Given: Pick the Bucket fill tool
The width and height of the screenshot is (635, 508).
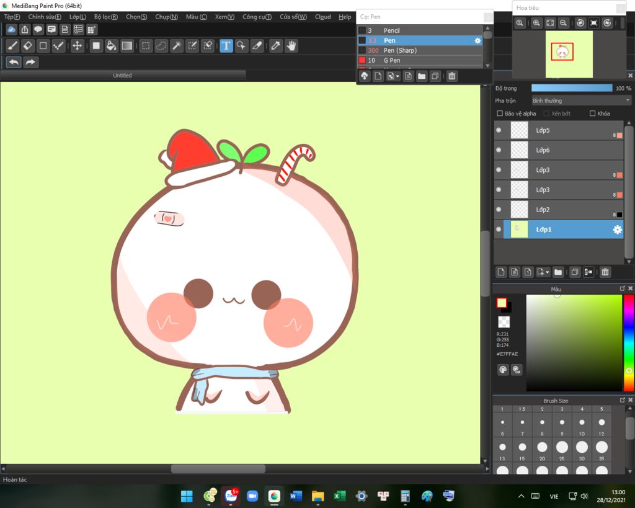Looking at the screenshot, I should (x=111, y=46).
